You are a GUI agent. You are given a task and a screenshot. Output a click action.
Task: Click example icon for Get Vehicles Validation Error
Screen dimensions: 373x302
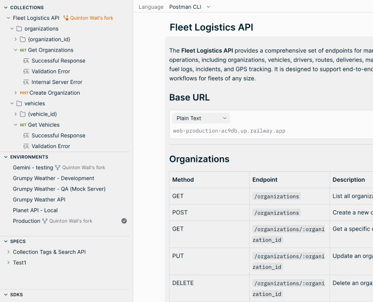[x=26, y=146]
